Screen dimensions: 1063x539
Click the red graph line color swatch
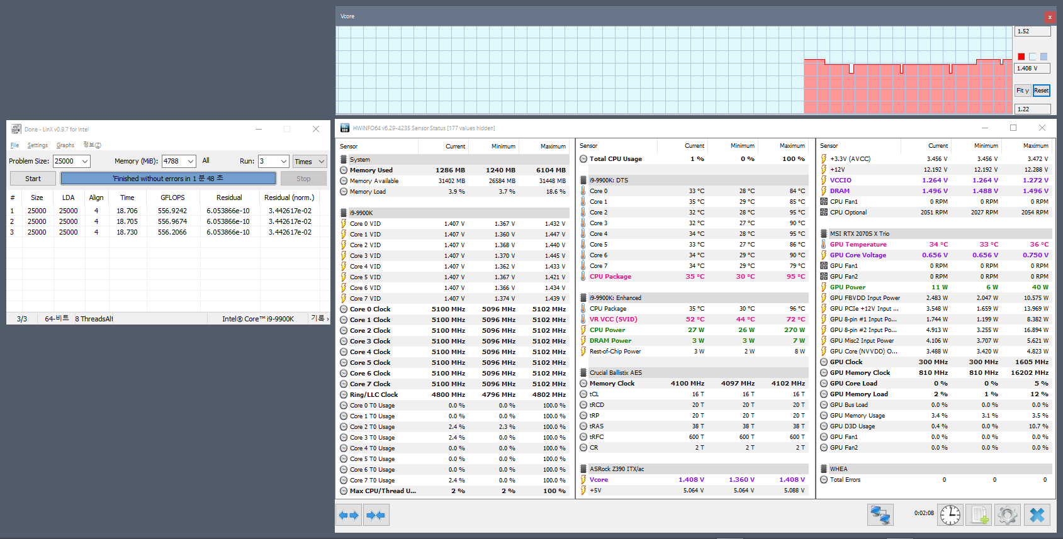coord(1021,57)
